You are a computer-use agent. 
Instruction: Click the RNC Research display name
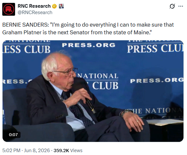point(34,6)
